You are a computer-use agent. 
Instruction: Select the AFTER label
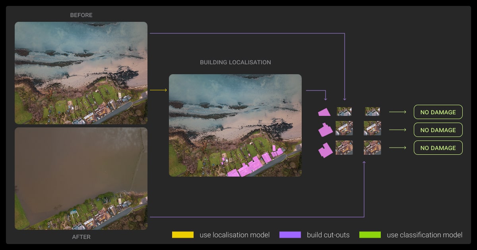(x=81, y=237)
